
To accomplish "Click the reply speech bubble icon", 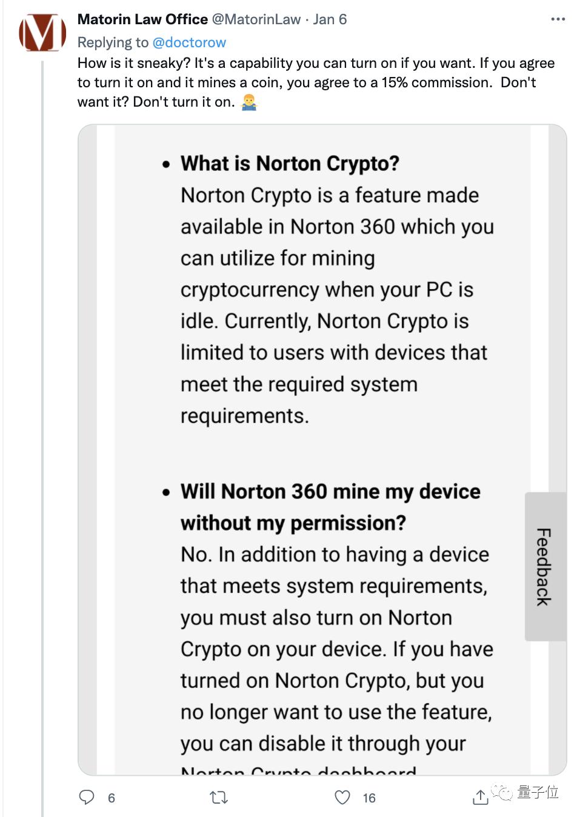I will point(87,798).
